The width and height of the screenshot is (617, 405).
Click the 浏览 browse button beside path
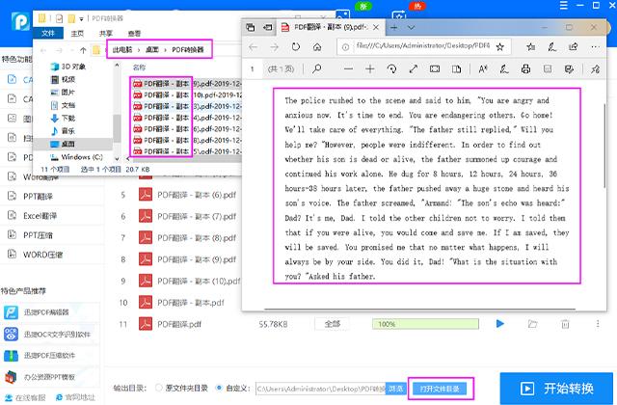396,389
